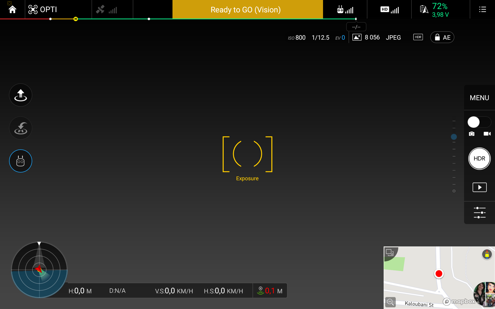Tap height H:0,0 M readout
The height and width of the screenshot is (309, 495).
(x=80, y=291)
